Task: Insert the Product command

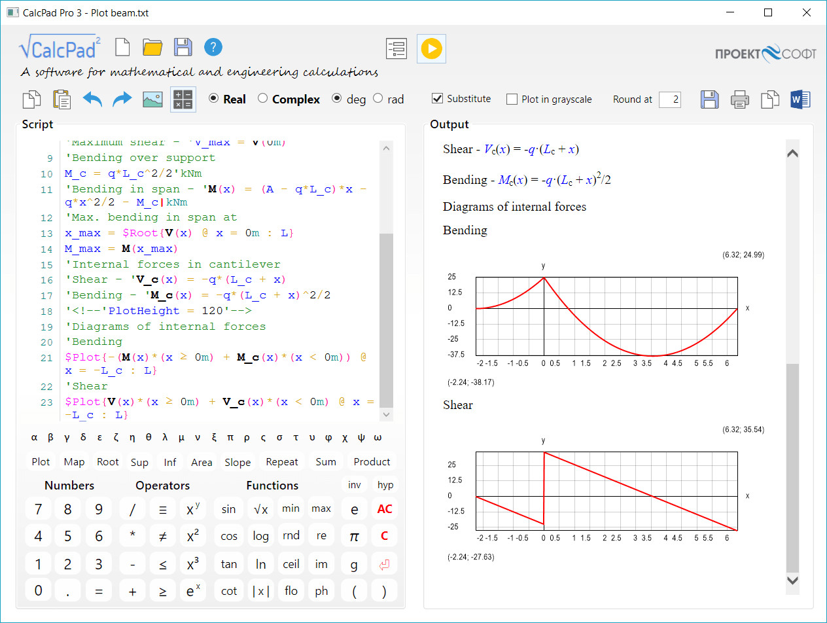Action: coord(372,461)
